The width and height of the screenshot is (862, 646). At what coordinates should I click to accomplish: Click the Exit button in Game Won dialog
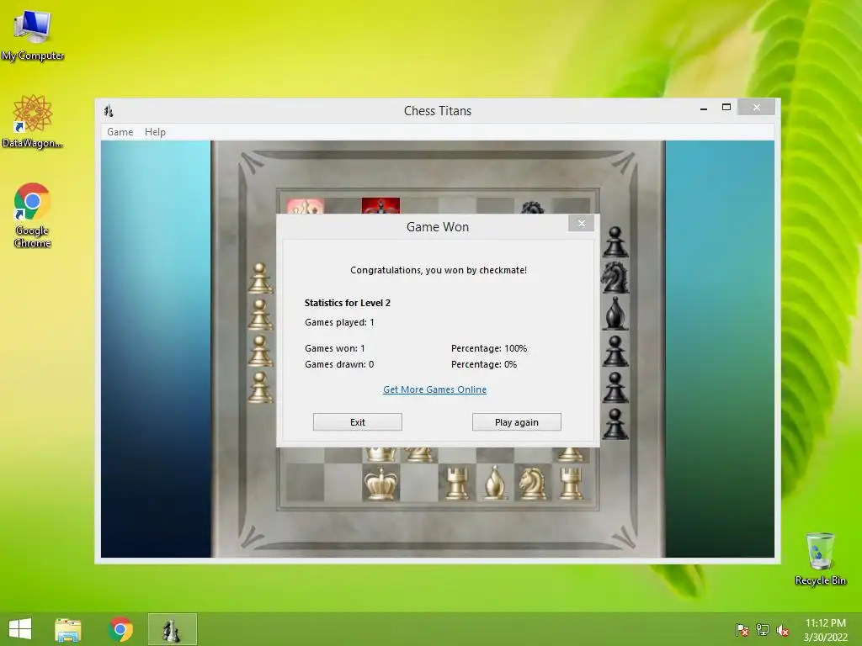[x=357, y=422]
